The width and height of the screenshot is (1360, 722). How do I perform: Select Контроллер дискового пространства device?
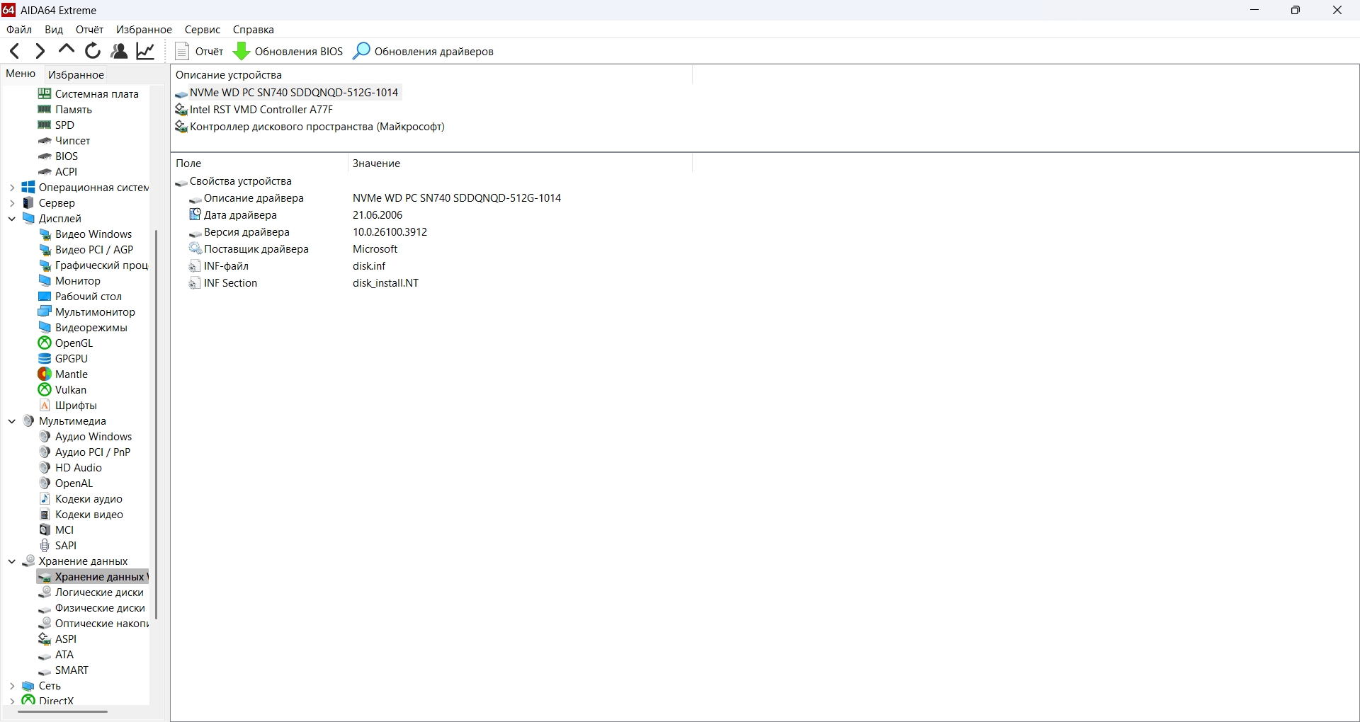point(310,127)
